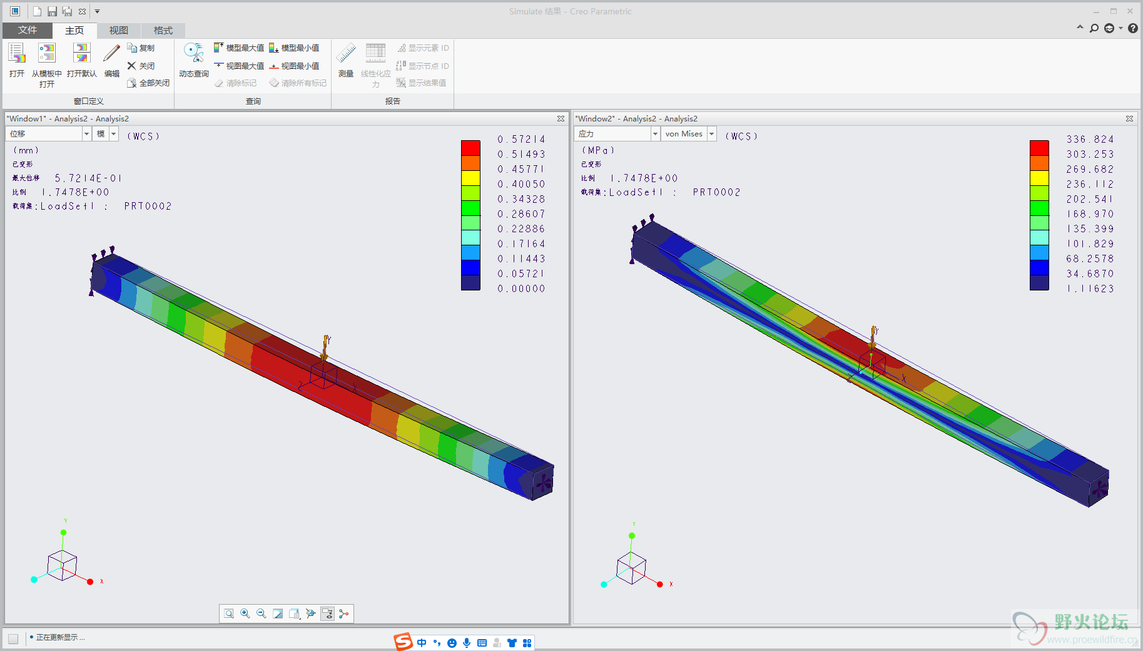Open results from template (从模板中打开)
Viewport: 1143px width, 651px height.
(47, 65)
